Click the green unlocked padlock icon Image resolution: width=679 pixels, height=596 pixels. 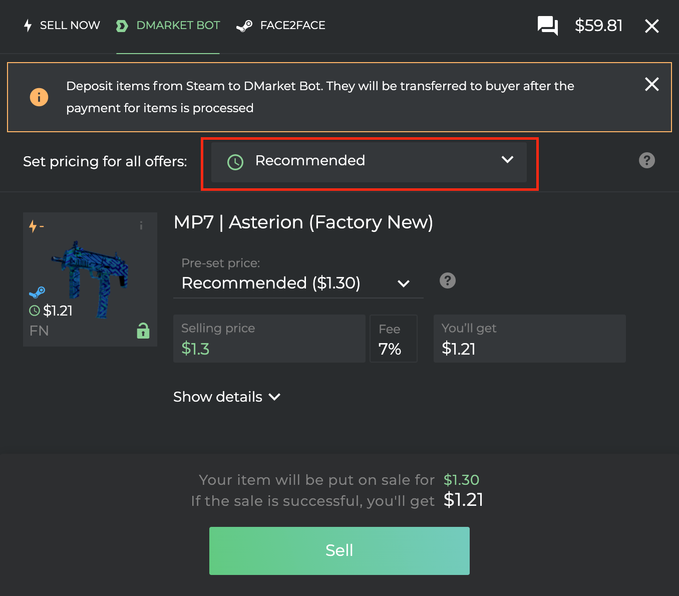coord(143,331)
